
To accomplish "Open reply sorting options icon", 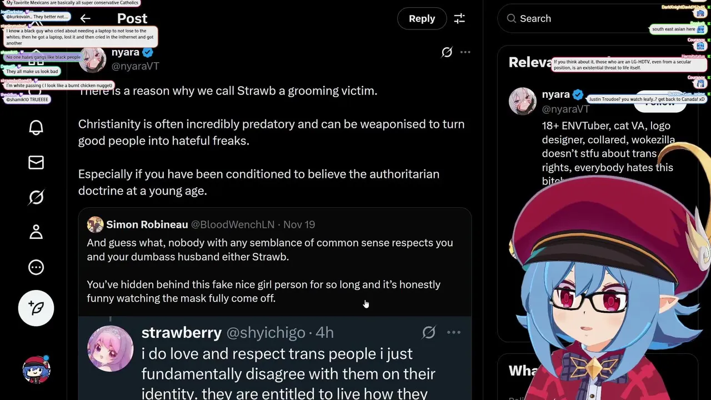I will coord(459,19).
